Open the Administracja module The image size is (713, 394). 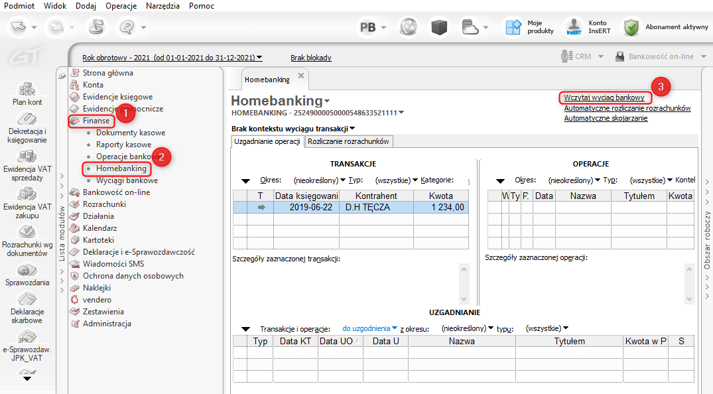tap(107, 324)
